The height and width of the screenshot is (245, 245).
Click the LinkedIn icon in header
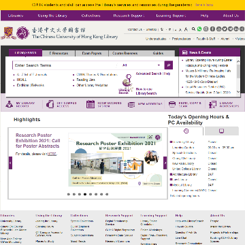[236, 29]
